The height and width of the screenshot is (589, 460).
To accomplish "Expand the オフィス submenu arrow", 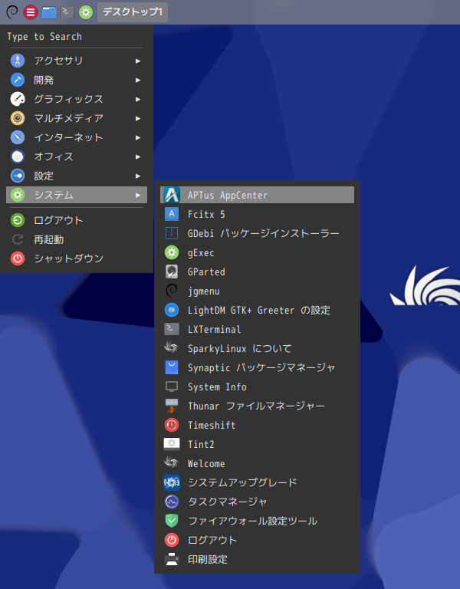I will [138, 156].
